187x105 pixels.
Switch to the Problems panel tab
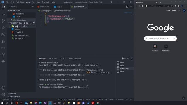53,58
